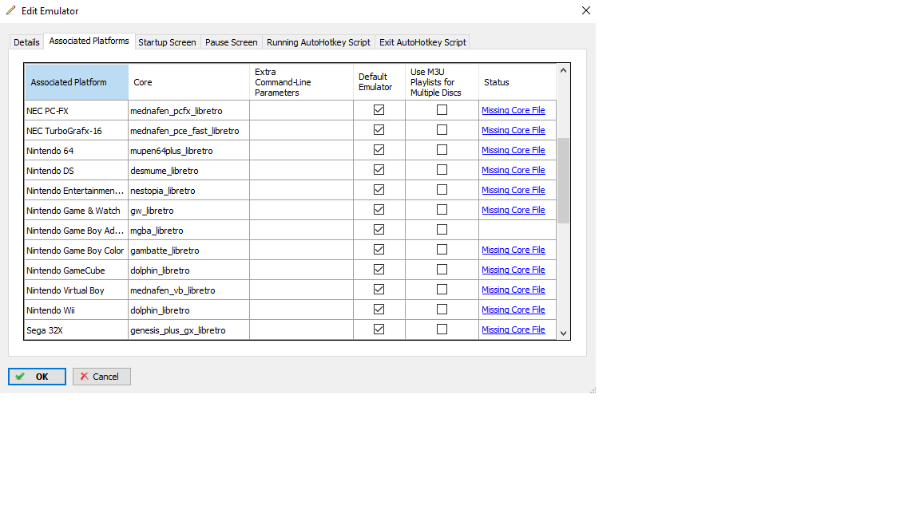Screen dimensions: 920x517
Task: Uncheck Default Emulator for Nintendo 64
Action: tap(379, 150)
